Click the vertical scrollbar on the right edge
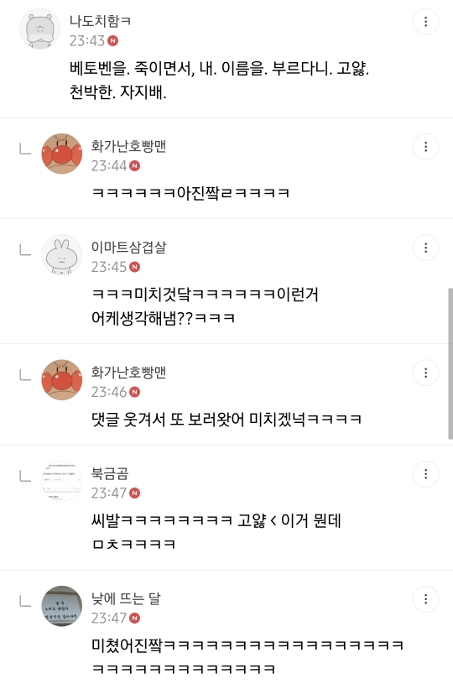The width and height of the screenshot is (453, 689). 450,363
